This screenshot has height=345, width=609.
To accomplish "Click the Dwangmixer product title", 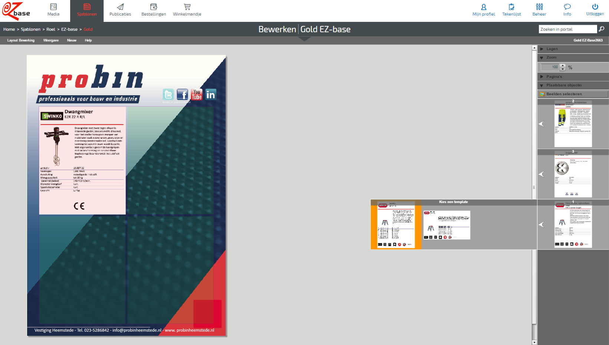I will point(79,111).
